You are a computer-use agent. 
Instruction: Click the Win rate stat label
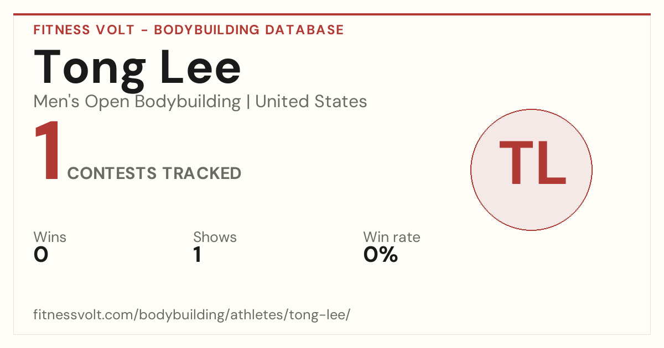tap(392, 238)
